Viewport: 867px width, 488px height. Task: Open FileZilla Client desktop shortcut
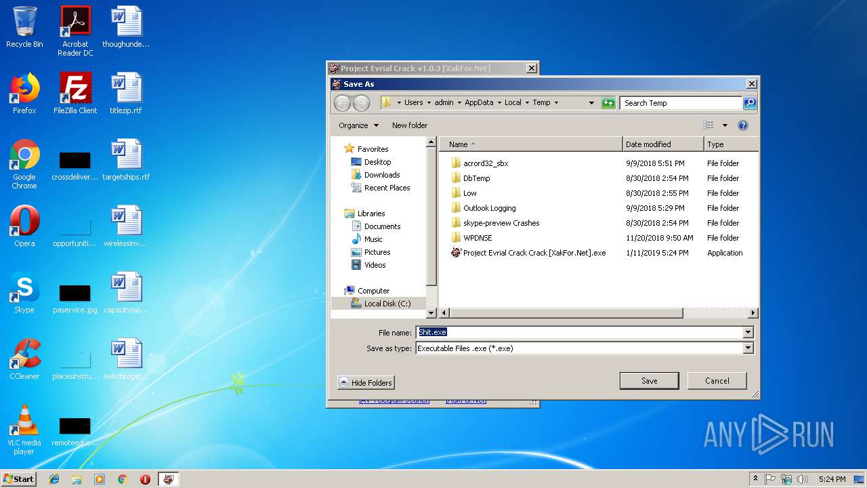click(75, 94)
